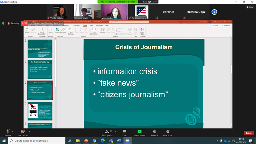The height and width of the screenshot is (144, 256).
Task: Show next participants with the blue arrow
Action: click(214, 12)
